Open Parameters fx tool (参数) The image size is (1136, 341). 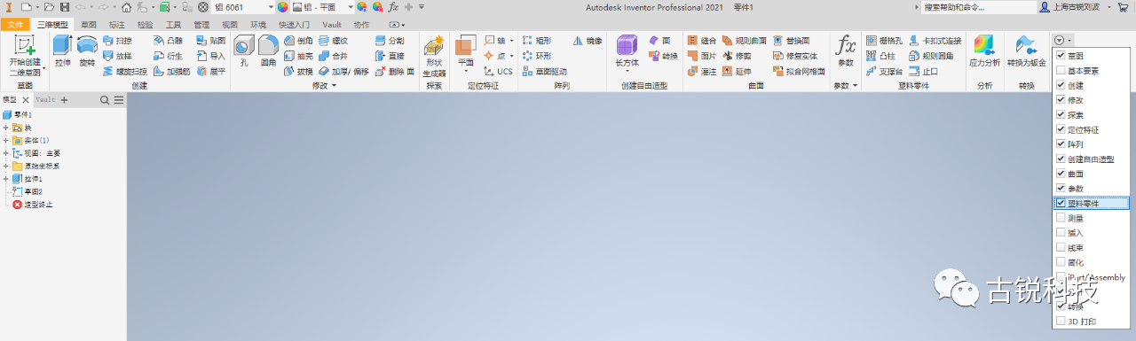pos(846,50)
